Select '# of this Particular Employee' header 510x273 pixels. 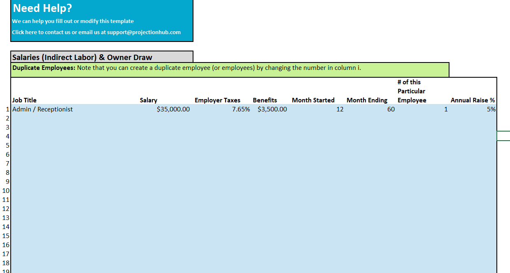coord(412,91)
